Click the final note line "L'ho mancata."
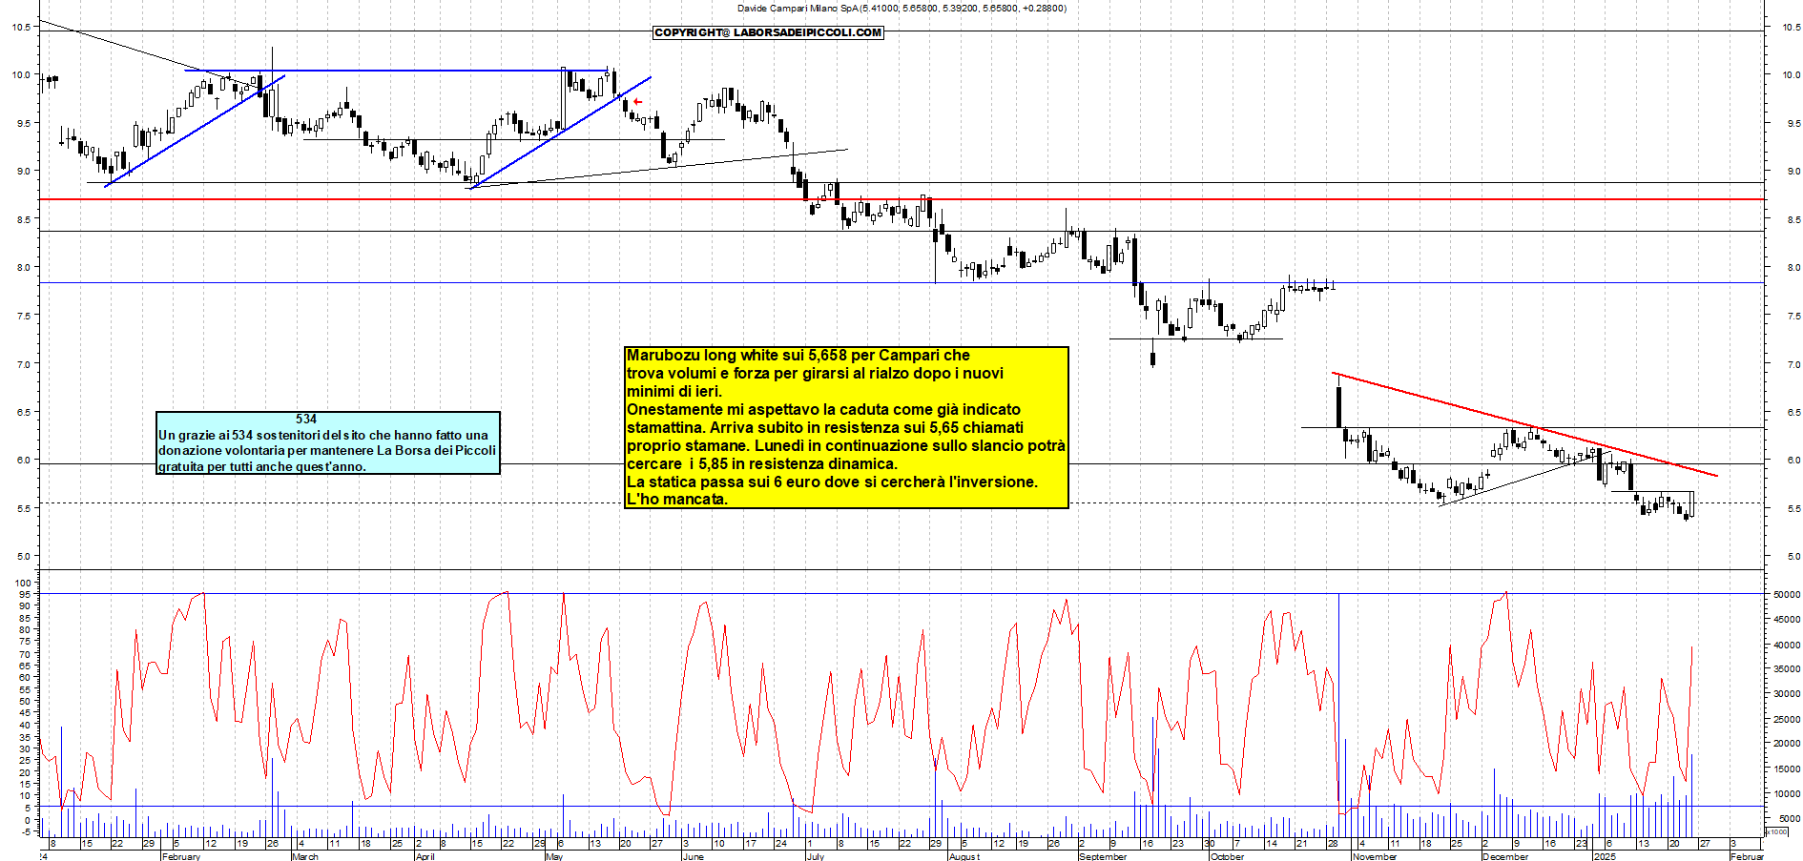 point(677,500)
